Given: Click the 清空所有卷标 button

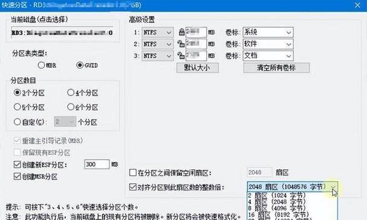Looking at the screenshot, I should [276, 68].
